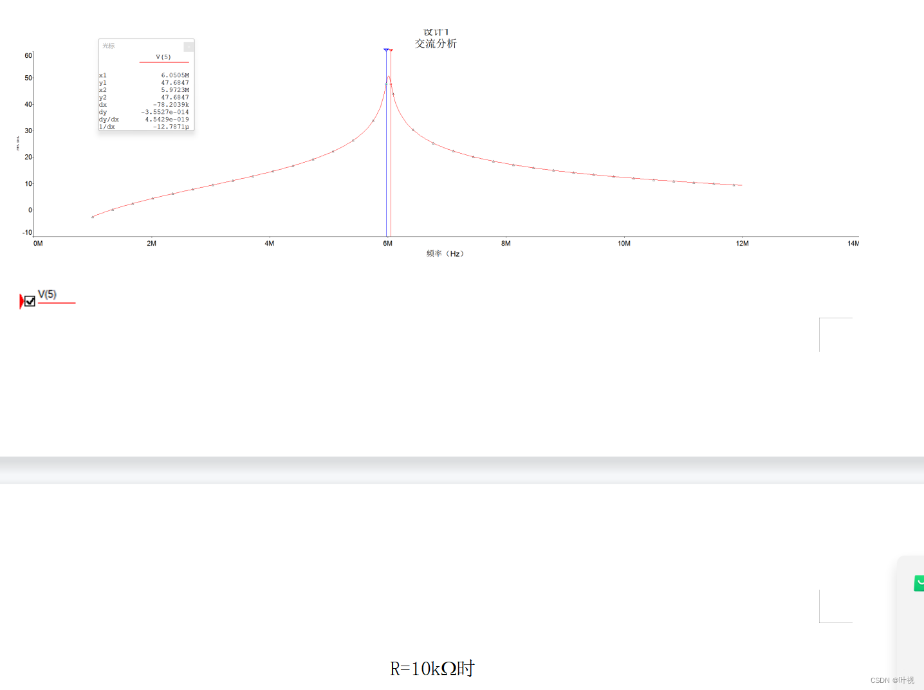The width and height of the screenshot is (924, 690).
Task: Select the dy value -3.5527e-014
Action: click(x=165, y=112)
